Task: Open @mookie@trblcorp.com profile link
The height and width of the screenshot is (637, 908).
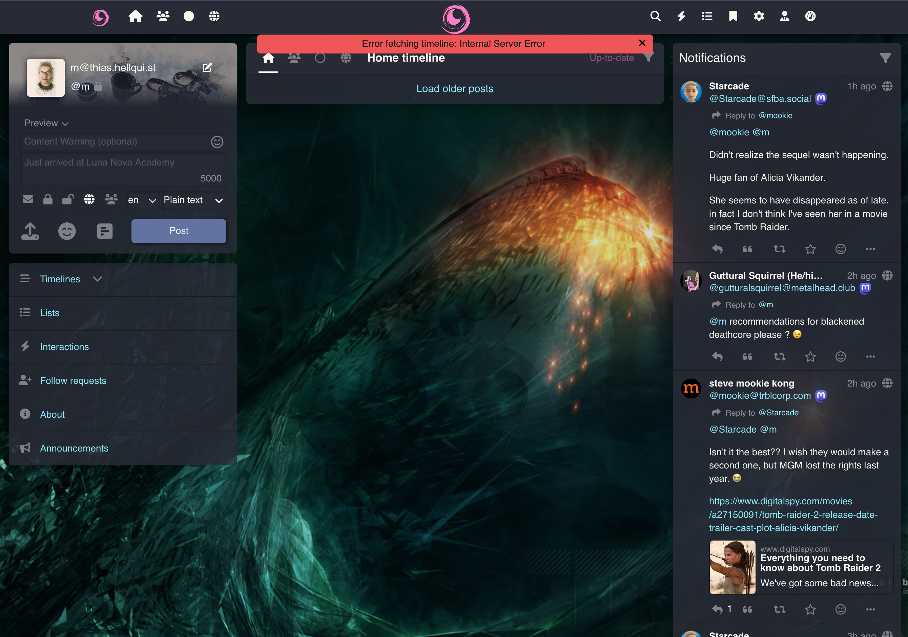Action: [760, 396]
